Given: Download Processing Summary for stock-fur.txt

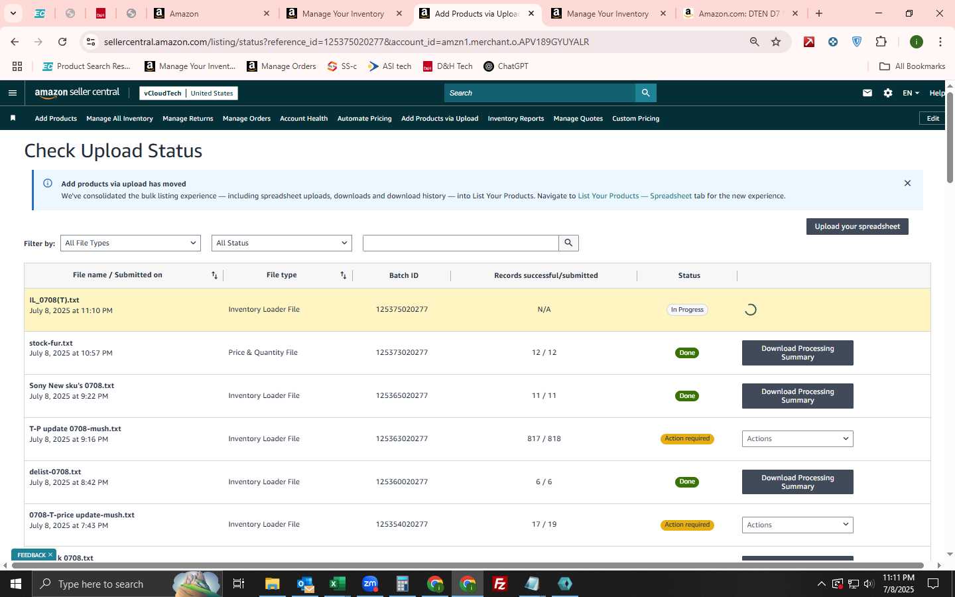Looking at the screenshot, I should [797, 353].
